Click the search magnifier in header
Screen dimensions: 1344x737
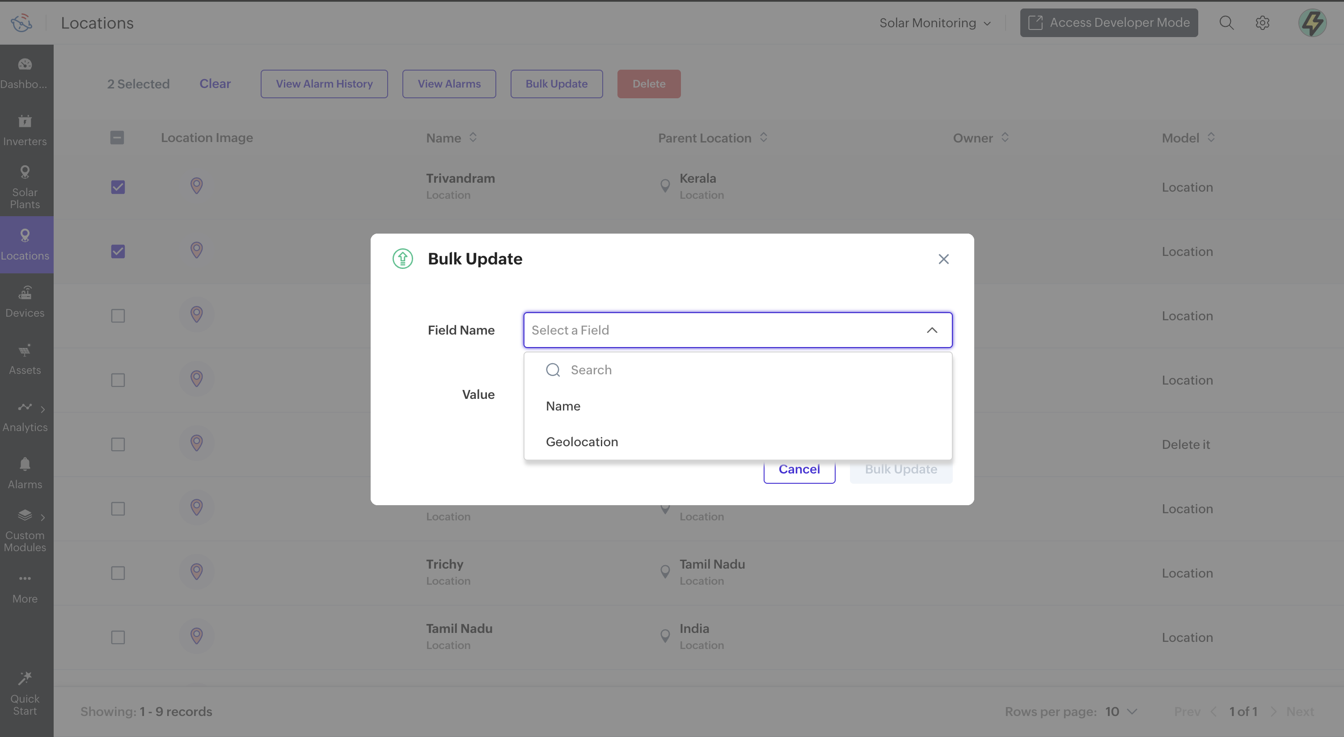1226,23
